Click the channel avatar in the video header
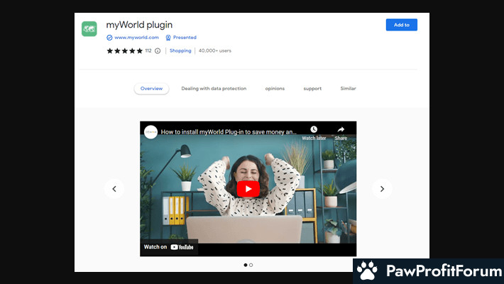 pos(150,131)
